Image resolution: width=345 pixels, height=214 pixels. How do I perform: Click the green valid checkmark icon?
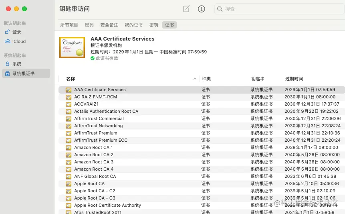(x=93, y=58)
